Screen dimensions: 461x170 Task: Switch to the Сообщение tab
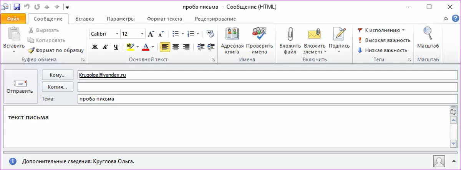(x=48, y=18)
